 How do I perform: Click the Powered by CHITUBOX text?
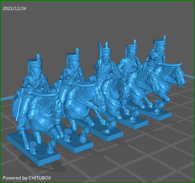tap(27, 178)
